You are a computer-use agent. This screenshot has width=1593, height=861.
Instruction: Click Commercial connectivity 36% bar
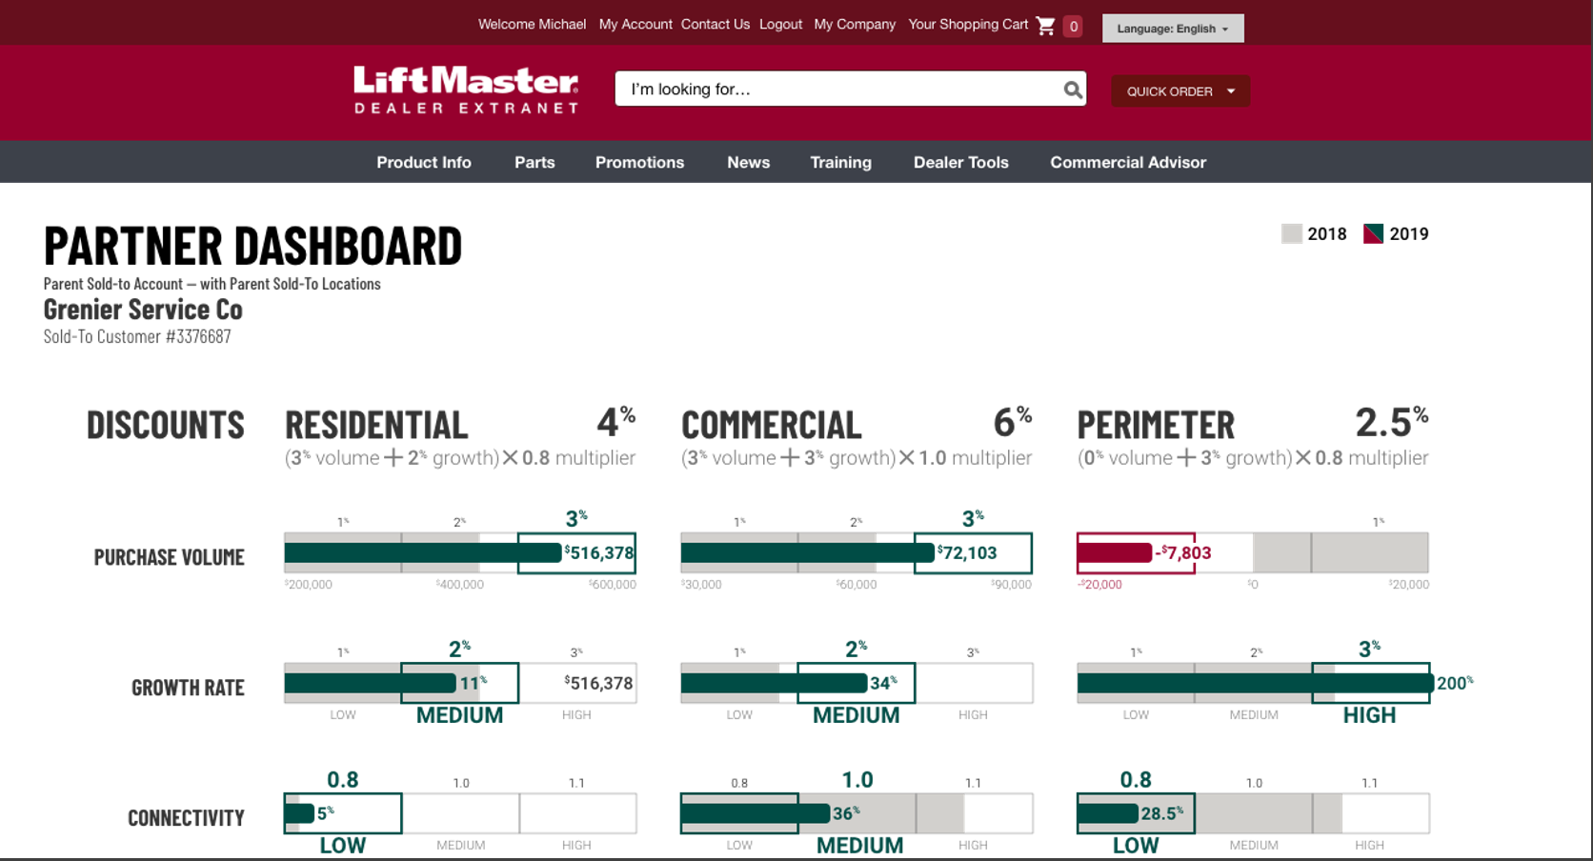click(x=756, y=813)
